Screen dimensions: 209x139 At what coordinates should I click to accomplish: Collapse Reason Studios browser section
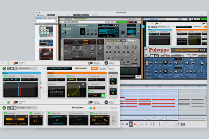(x=36, y=24)
